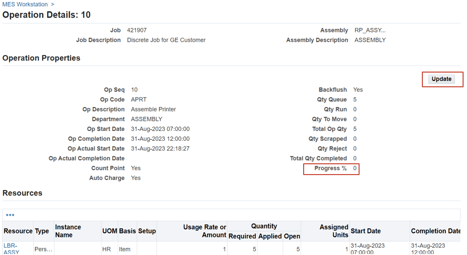467x255 pixels.
Task: Click Op Actual Start Date 31-Aug-2023 22:18:27
Action: point(160,149)
